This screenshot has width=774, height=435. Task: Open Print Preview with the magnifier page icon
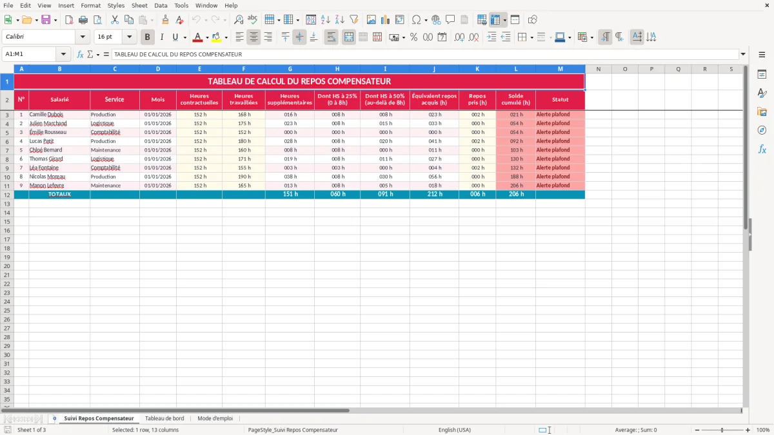pyautogui.click(x=97, y=20)
